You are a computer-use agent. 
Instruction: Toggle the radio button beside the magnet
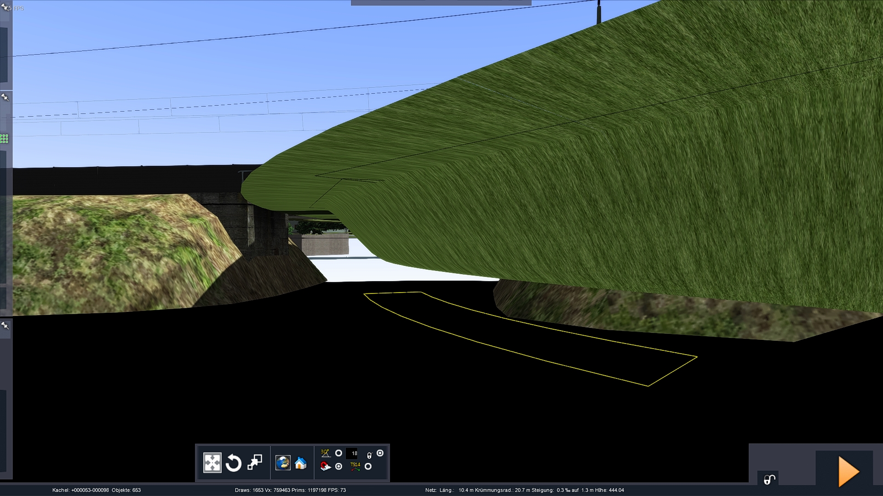[339, 467]
